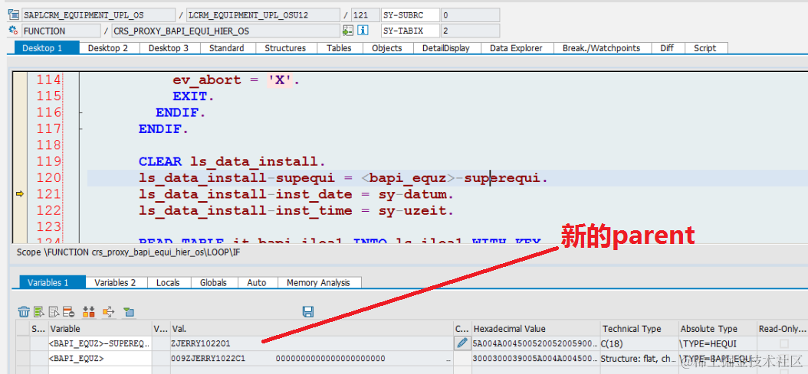Click the blue information icon in header
Viewport: 808px width, 374px height.
pyautogui.click(x=363, y=31)
